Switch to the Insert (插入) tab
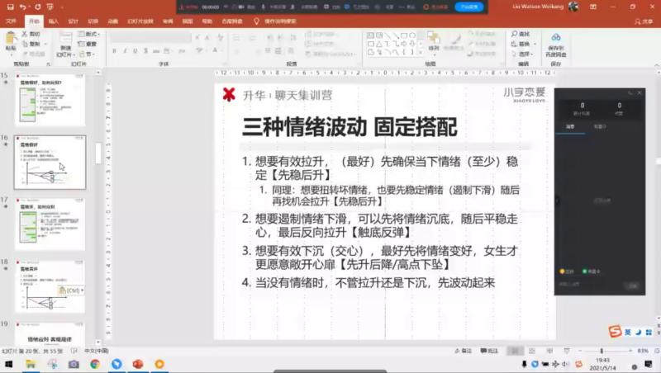Viewport: 661px width, 373px height. click(53, 21)
